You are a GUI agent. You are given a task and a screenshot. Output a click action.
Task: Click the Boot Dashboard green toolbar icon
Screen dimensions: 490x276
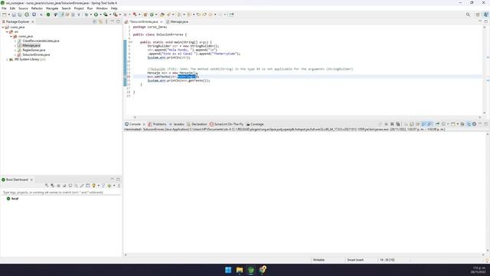pos(48,15)
